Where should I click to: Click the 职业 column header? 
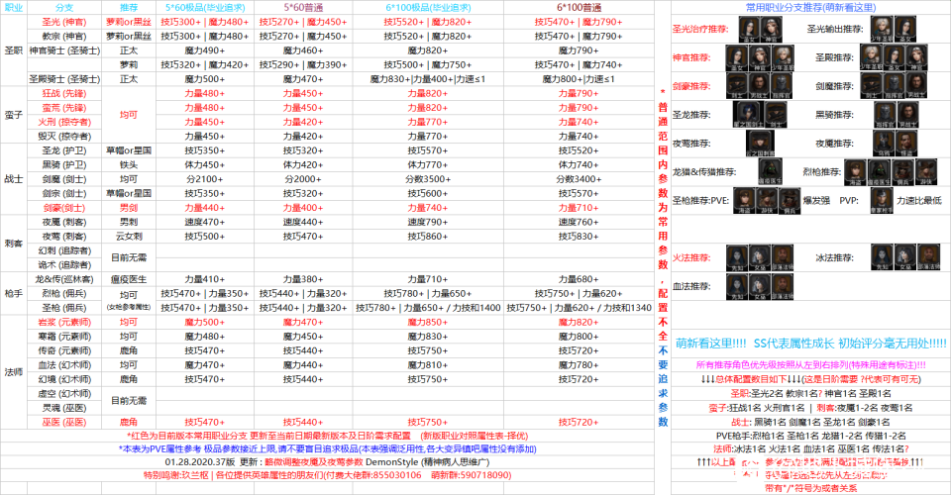click(x=14, y=7)
